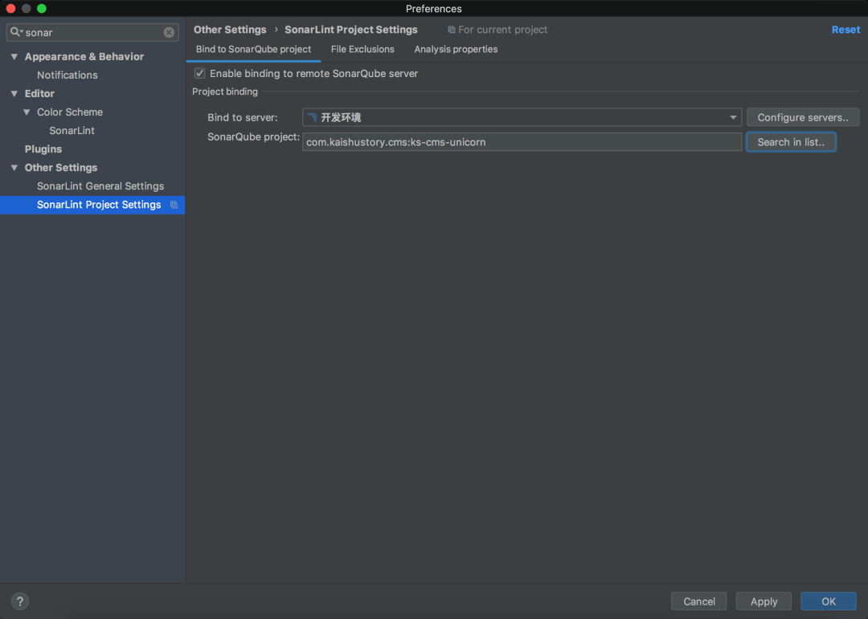This screenshot has width=868, height=619.
Task: Open the Analysis properties tab
Action: (x=456, y=49)
